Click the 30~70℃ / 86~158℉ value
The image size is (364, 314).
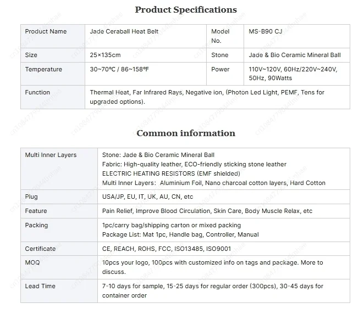pyautogui.click(x=119, y=69)
